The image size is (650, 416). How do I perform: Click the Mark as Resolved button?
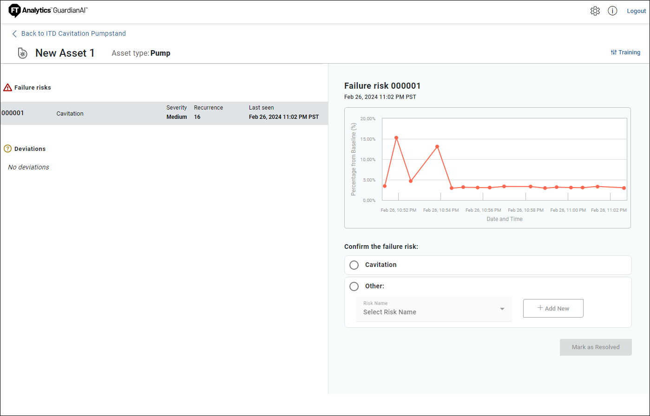coord(595,347)
